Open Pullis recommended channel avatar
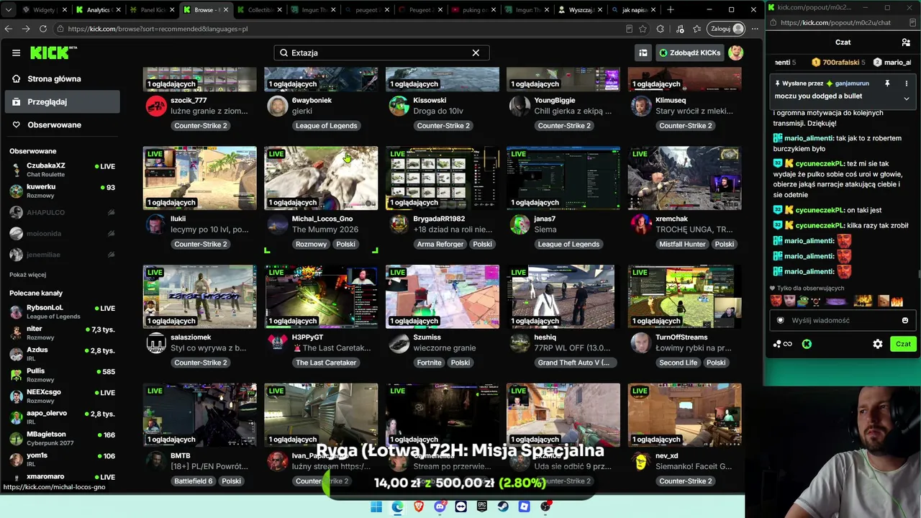The image size is (921, 518). pos(16,375)
